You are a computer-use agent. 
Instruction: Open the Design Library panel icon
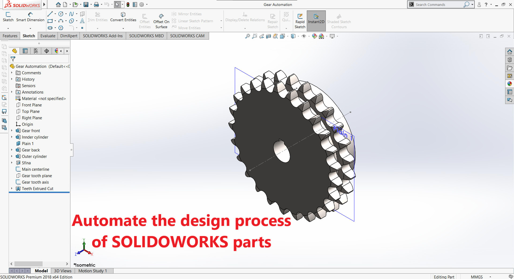pos(510,68)
